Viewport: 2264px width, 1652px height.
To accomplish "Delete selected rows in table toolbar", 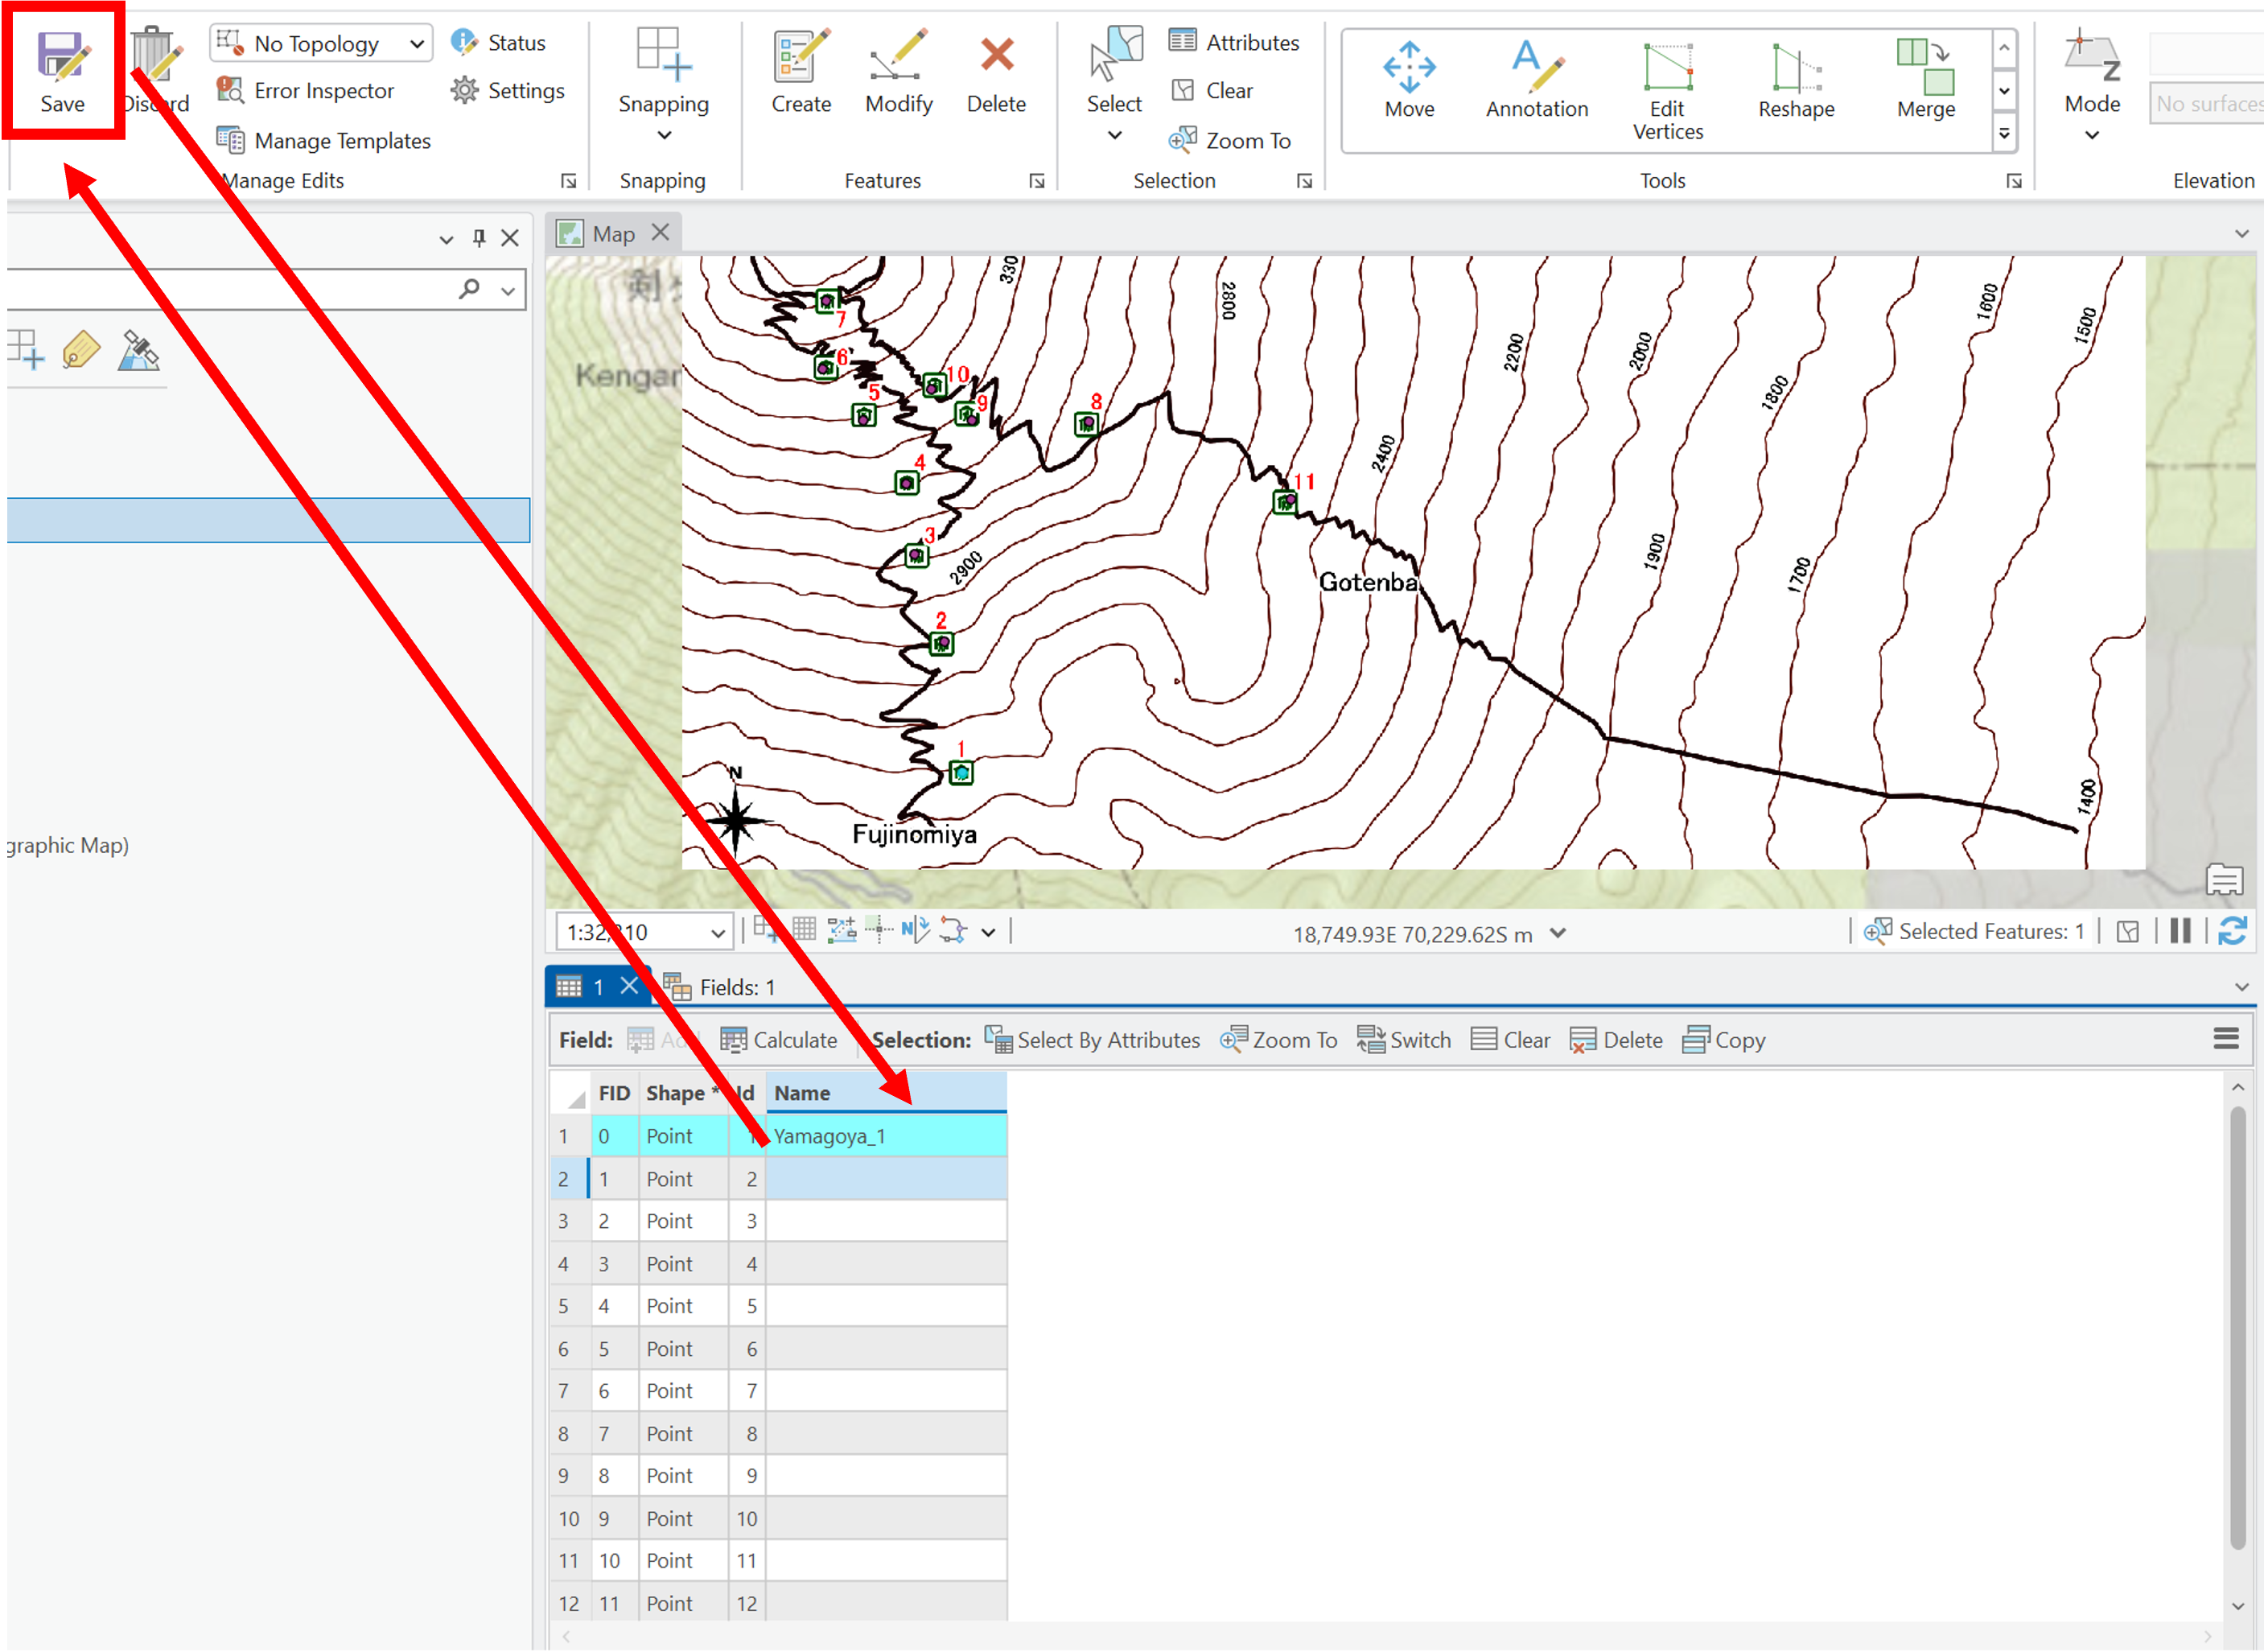I will 1616,1040.
